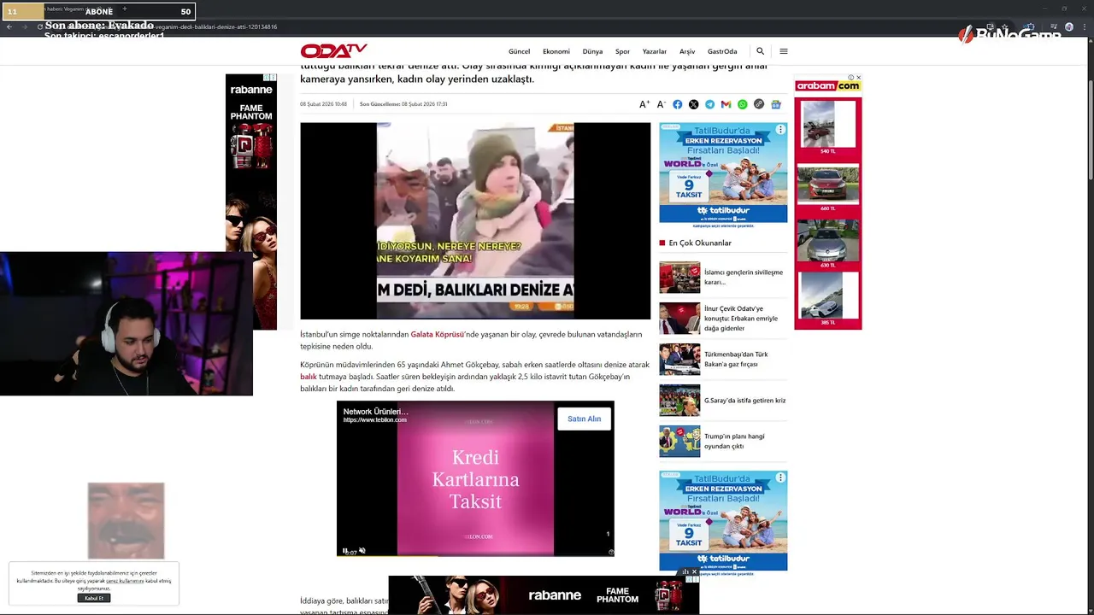Click the Tebilon video ad progress bar
Viewport: 1094px width, 615px height.
tap(475, 556)
